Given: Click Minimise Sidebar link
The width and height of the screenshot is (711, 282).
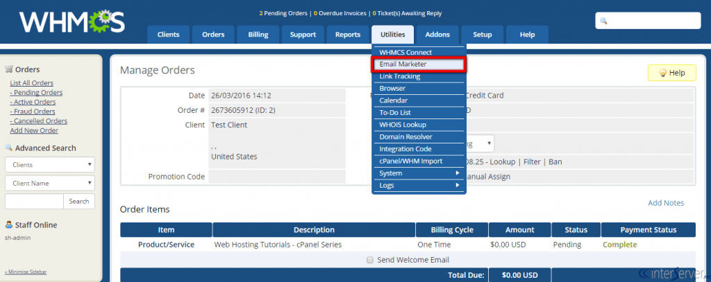Looking at the screenshot, I should (x=26, y=272).
